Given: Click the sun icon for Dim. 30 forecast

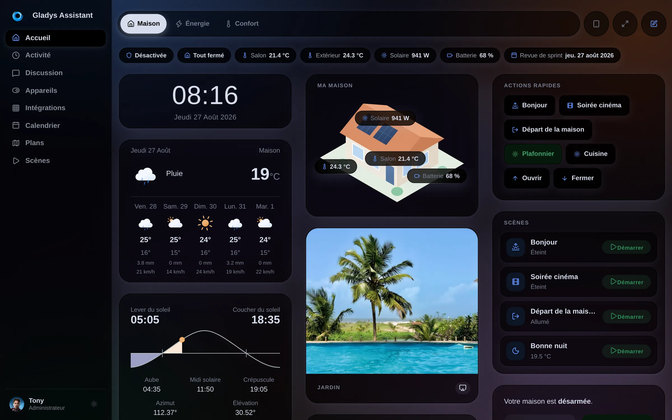Looking at the screenshot, I should (x=205, y=223).
